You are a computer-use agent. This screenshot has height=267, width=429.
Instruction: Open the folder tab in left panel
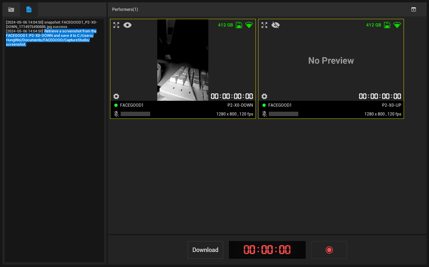tap(11, 9)
